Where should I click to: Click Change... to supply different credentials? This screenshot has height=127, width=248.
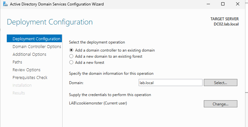point(221,104)
